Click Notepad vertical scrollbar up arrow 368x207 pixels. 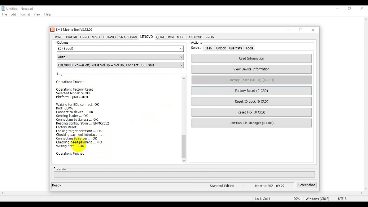[x=366, y=20]
